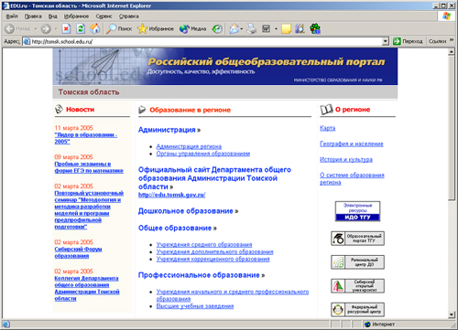Viewport: 458px width, 330px height.
Task: Click the Research books toolbar icon
Action: [x=300, y=28]
